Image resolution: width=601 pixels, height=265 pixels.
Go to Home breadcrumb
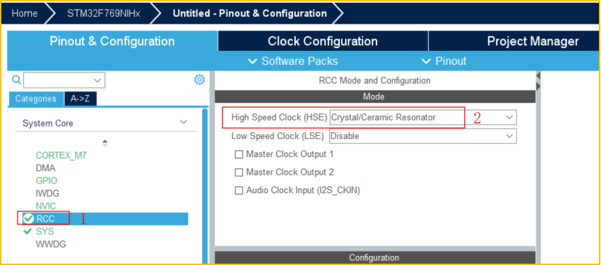(25, 14)
